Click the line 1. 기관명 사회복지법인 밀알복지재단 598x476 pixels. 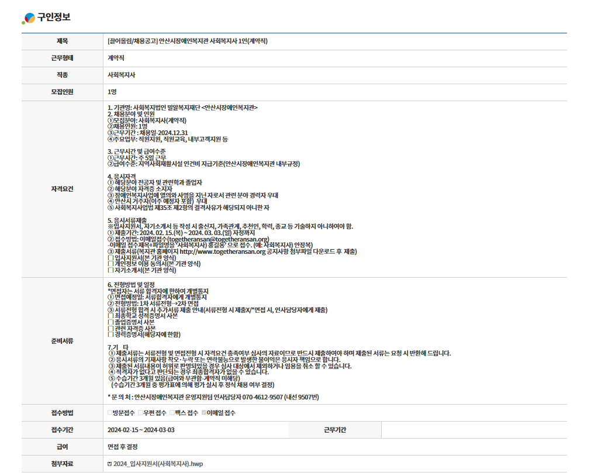(183, 108)
